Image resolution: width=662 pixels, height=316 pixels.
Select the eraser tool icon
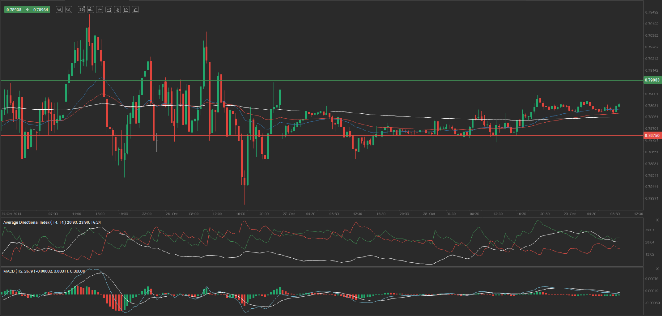click(135, 10)
